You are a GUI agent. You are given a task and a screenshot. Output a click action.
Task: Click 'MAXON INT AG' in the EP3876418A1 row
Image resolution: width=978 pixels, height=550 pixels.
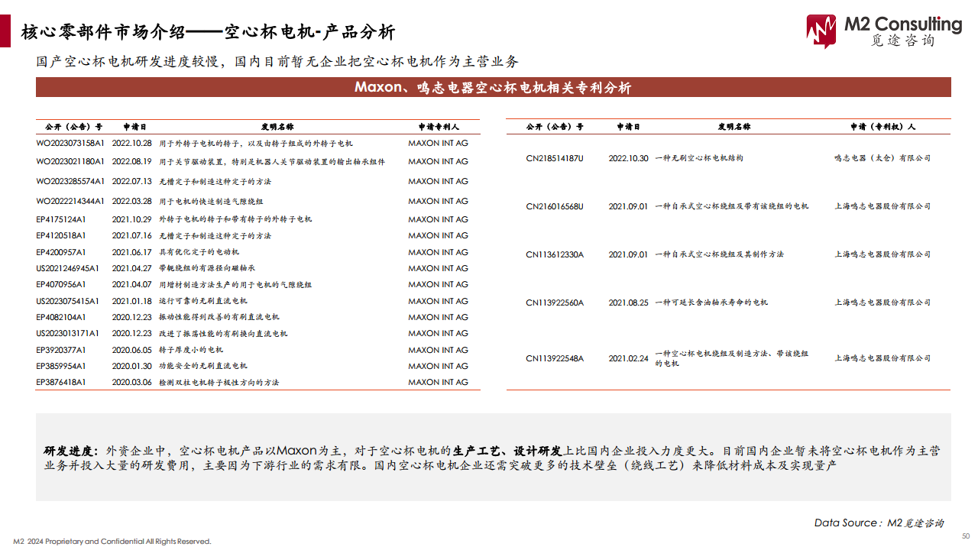[x=438, y=382]
